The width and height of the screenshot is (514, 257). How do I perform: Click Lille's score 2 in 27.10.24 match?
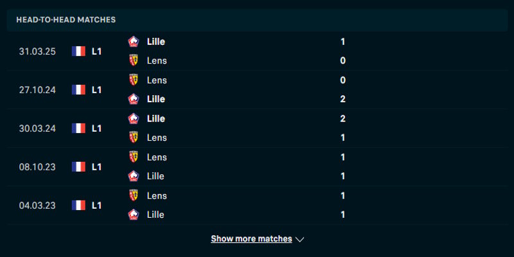[343, 99]
